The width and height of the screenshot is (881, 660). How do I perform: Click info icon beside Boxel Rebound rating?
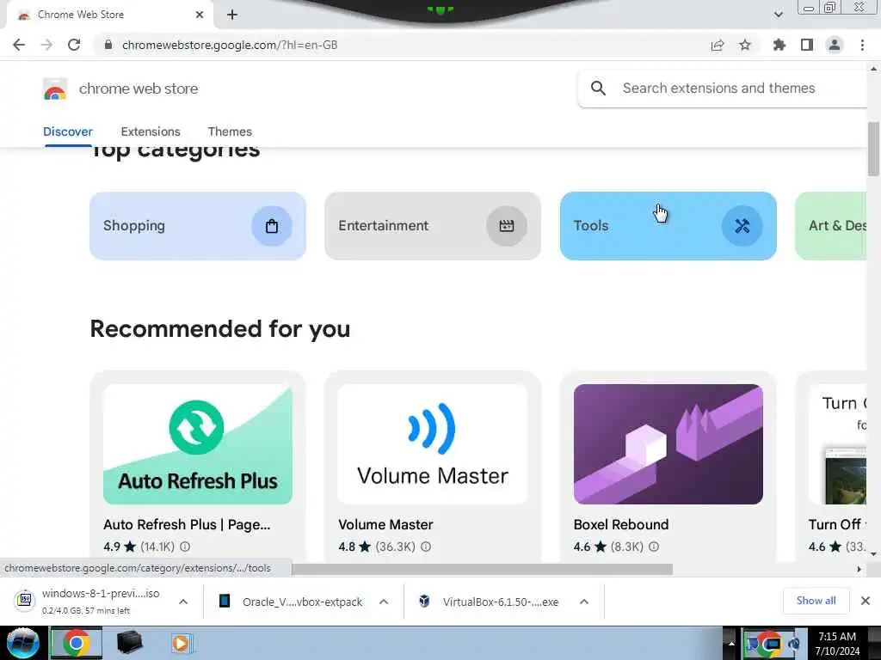point(654,546)
